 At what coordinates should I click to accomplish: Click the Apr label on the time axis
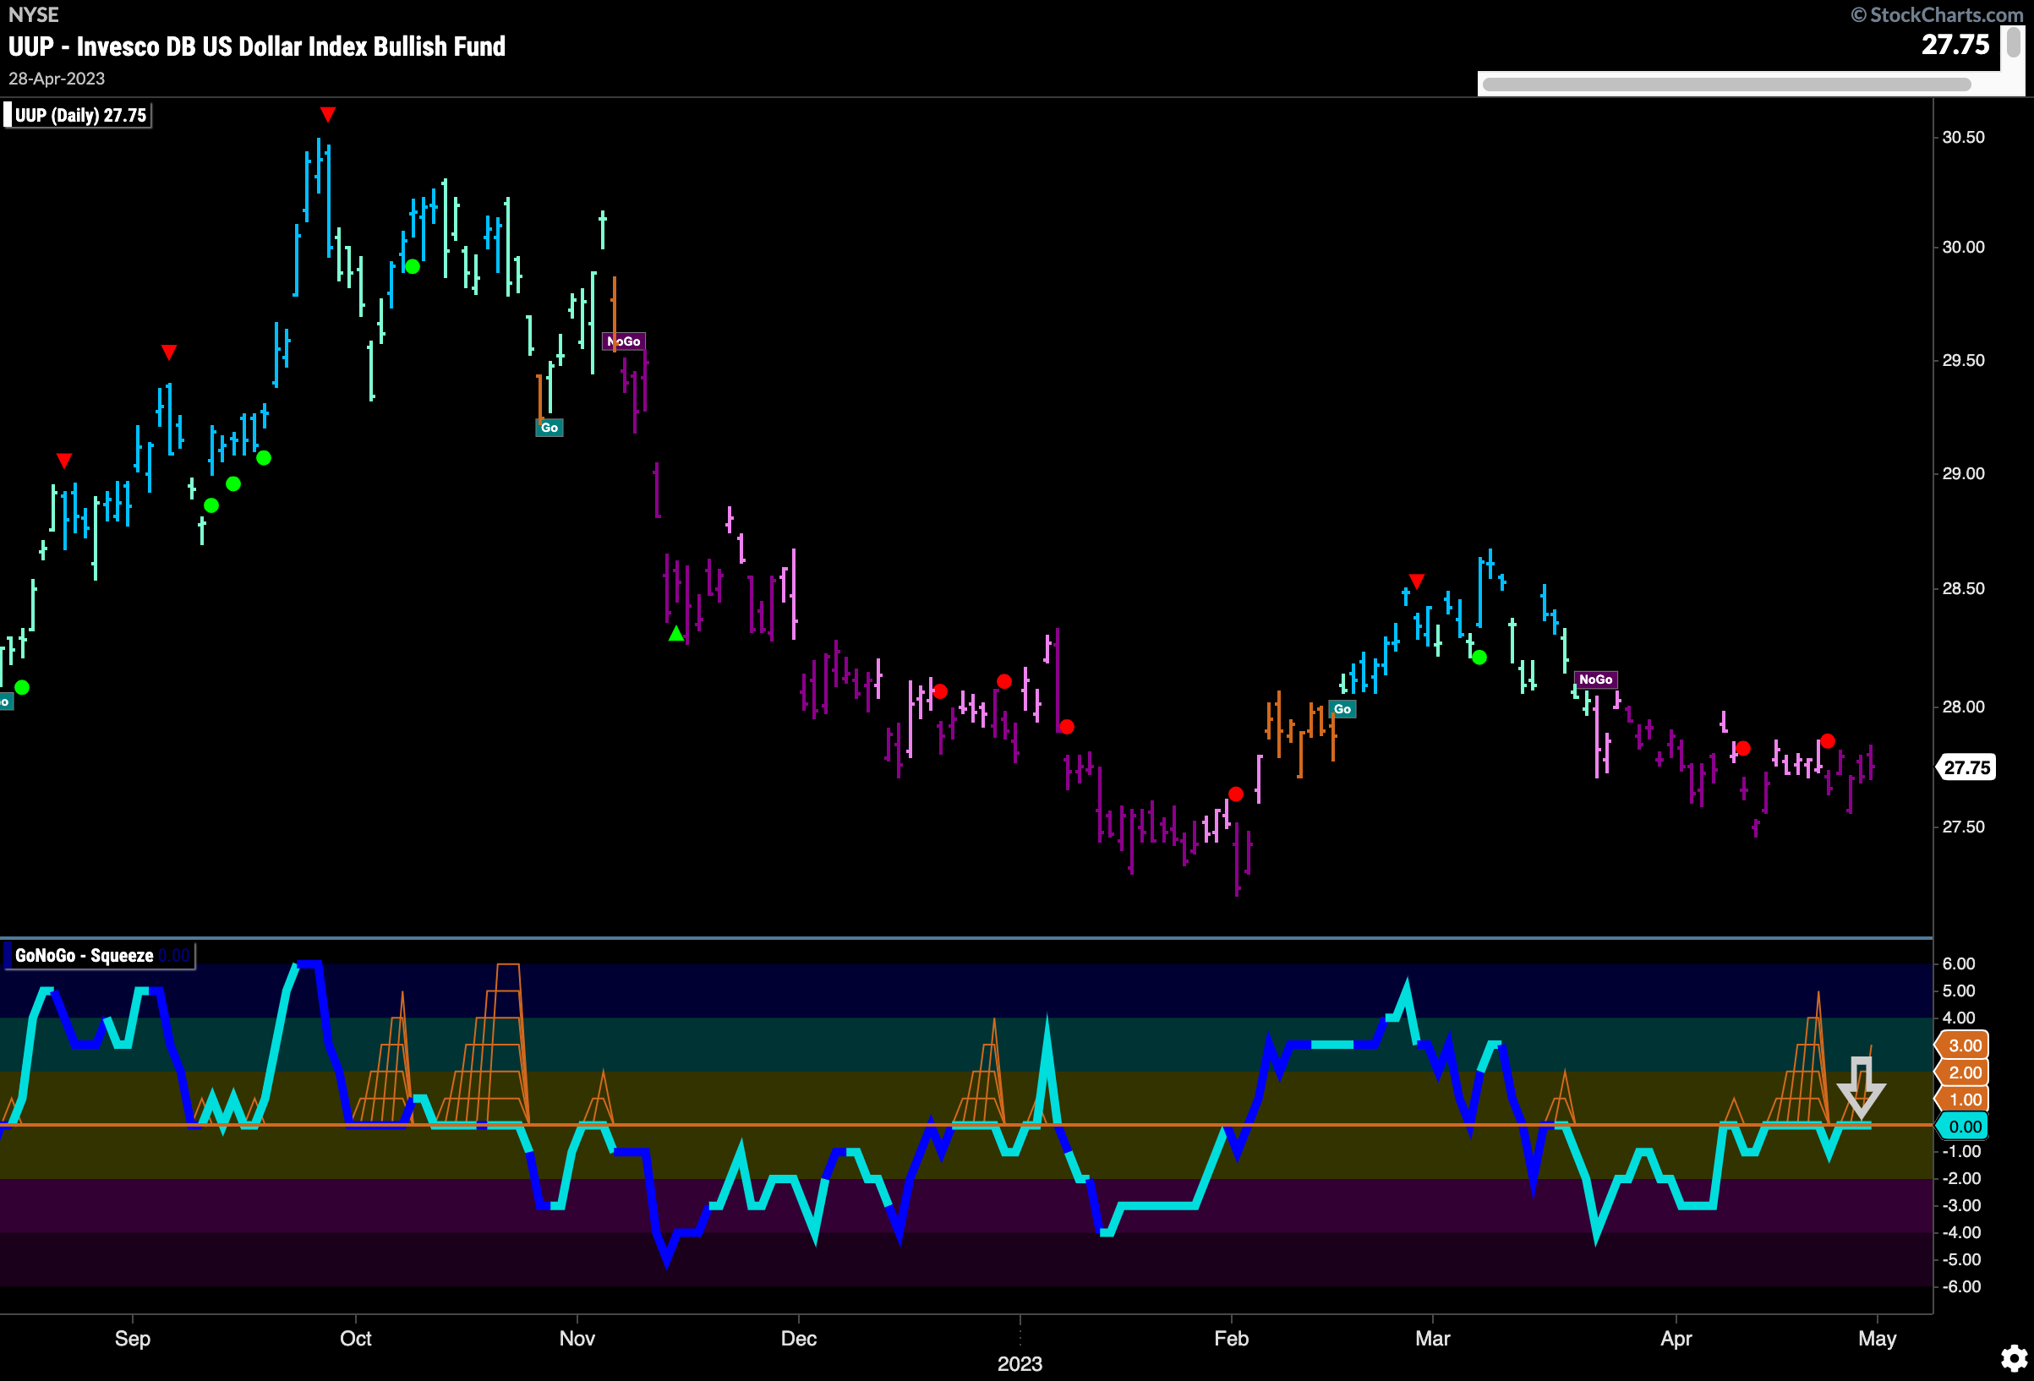tap(1676, 1338)
